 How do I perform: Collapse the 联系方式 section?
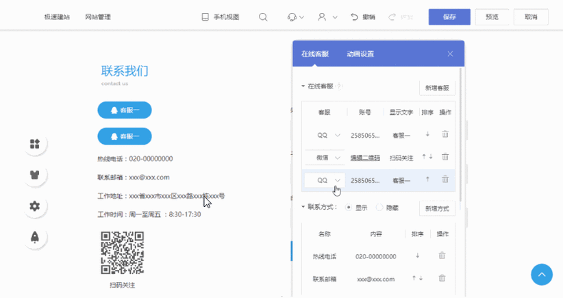(303, 207)
